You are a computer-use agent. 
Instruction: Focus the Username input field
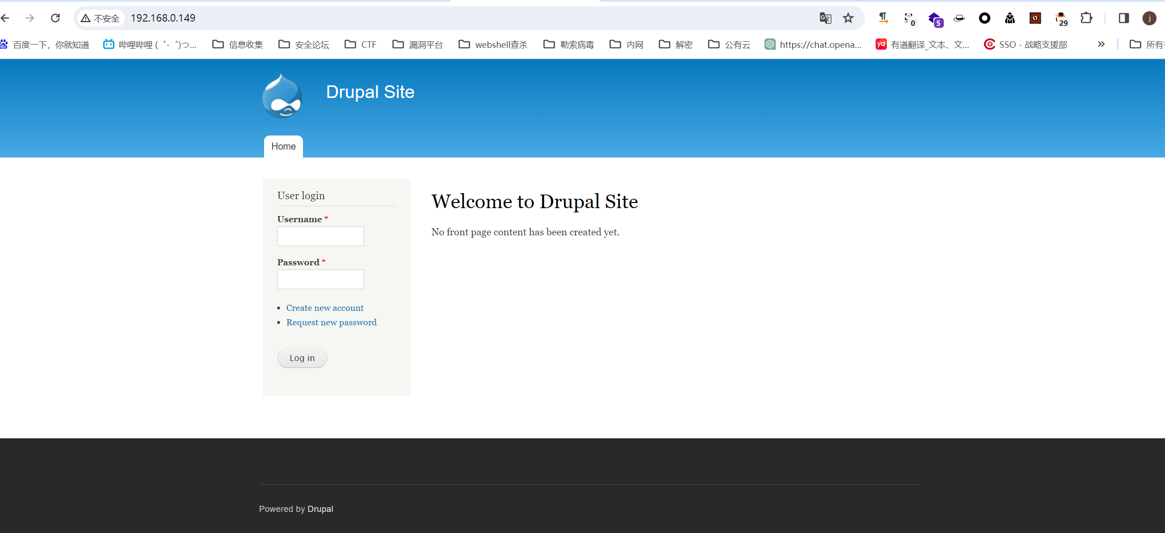click(320, 236)
